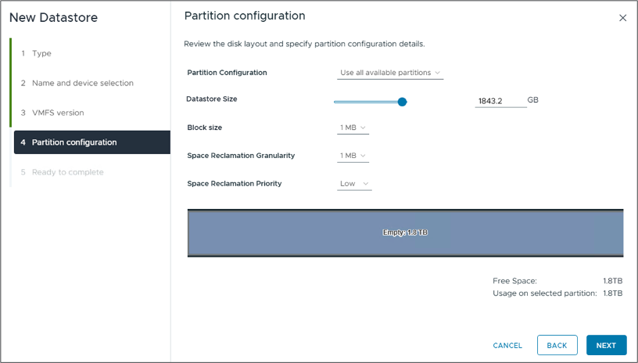This screenshot has height=363, width=638.
Task: Change Space Reclamation Priority dropdown
Action: point(354,184)
